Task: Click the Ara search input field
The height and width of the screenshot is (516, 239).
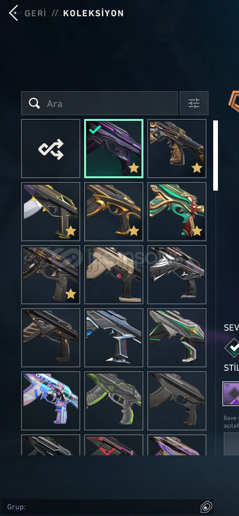Action: [99, 103]
